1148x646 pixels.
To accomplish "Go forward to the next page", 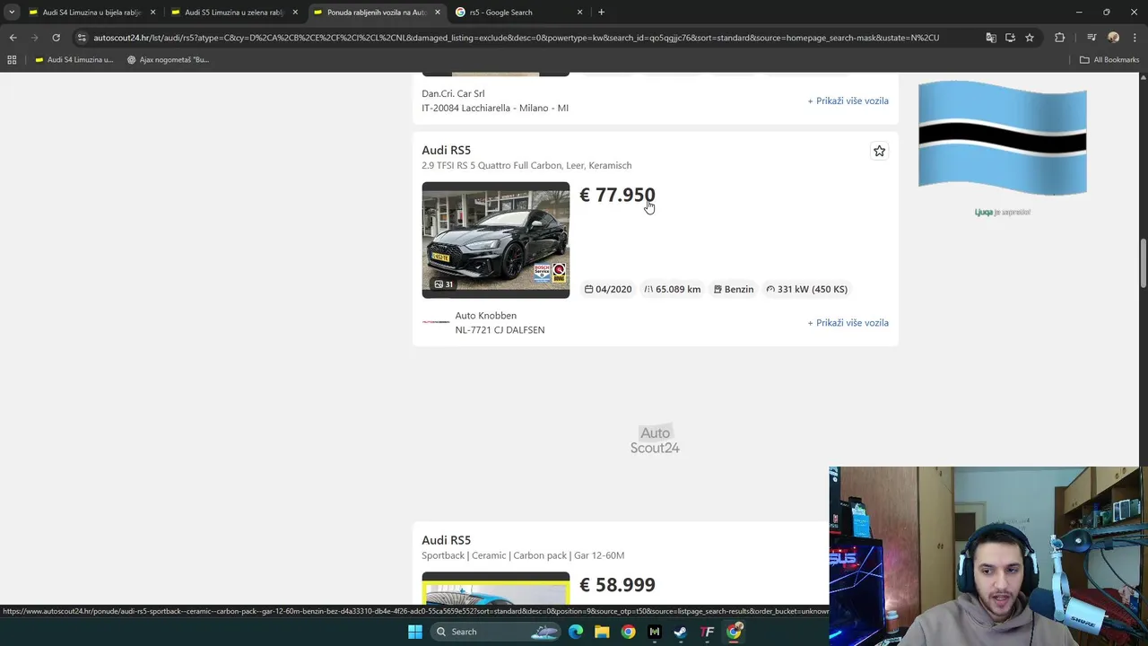I will pyautogui.click(x=34, y=38).
